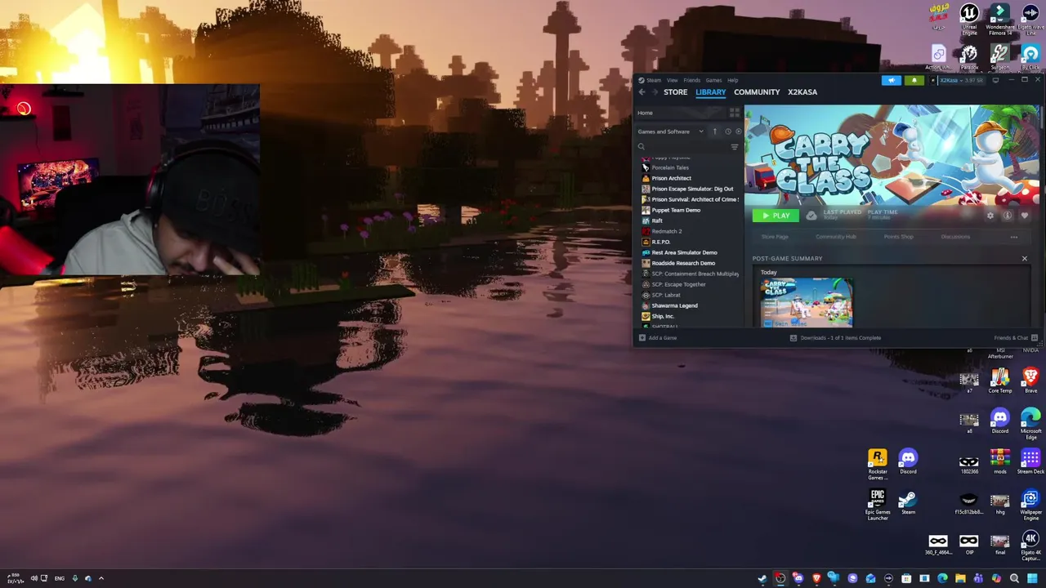This screenshot has width=1046, height=588.
Task: Check cloud sync status icon
Action: [x=811, y=216]
